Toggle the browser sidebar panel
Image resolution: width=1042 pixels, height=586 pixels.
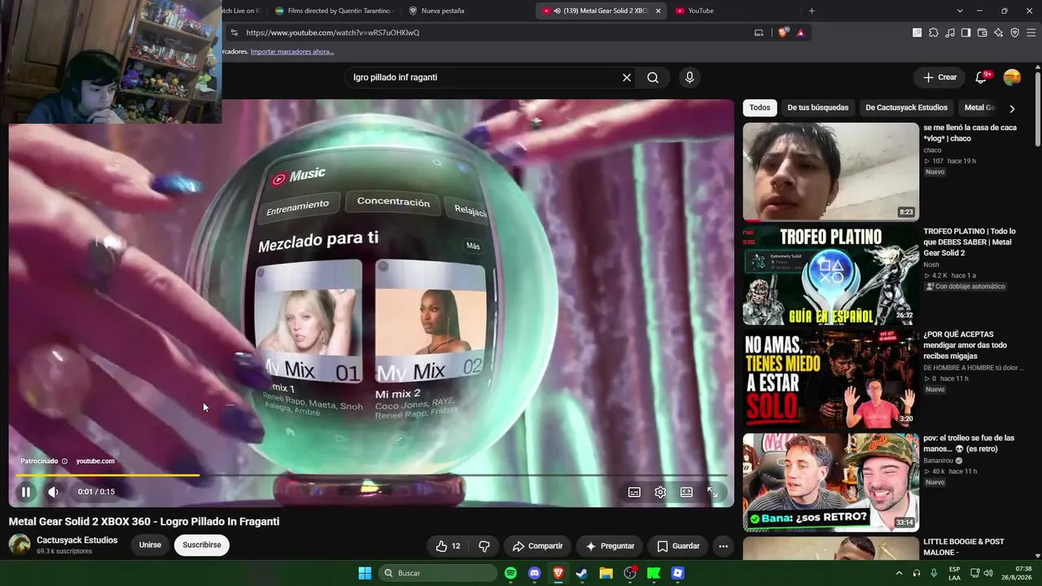coord(966,33)
